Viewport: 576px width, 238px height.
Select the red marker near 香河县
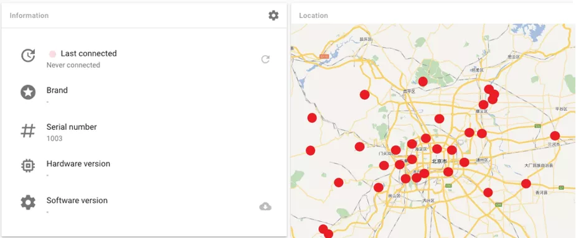click(526, 184)
